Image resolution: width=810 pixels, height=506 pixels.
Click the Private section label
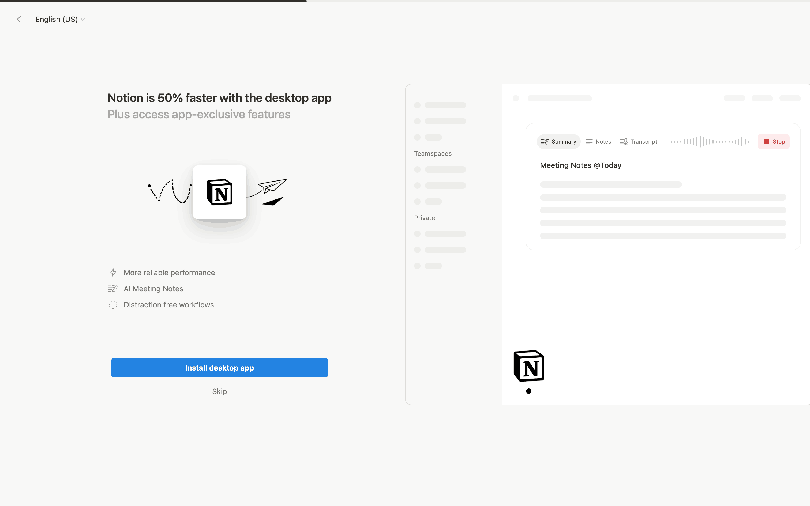click(x=424, y=218)
